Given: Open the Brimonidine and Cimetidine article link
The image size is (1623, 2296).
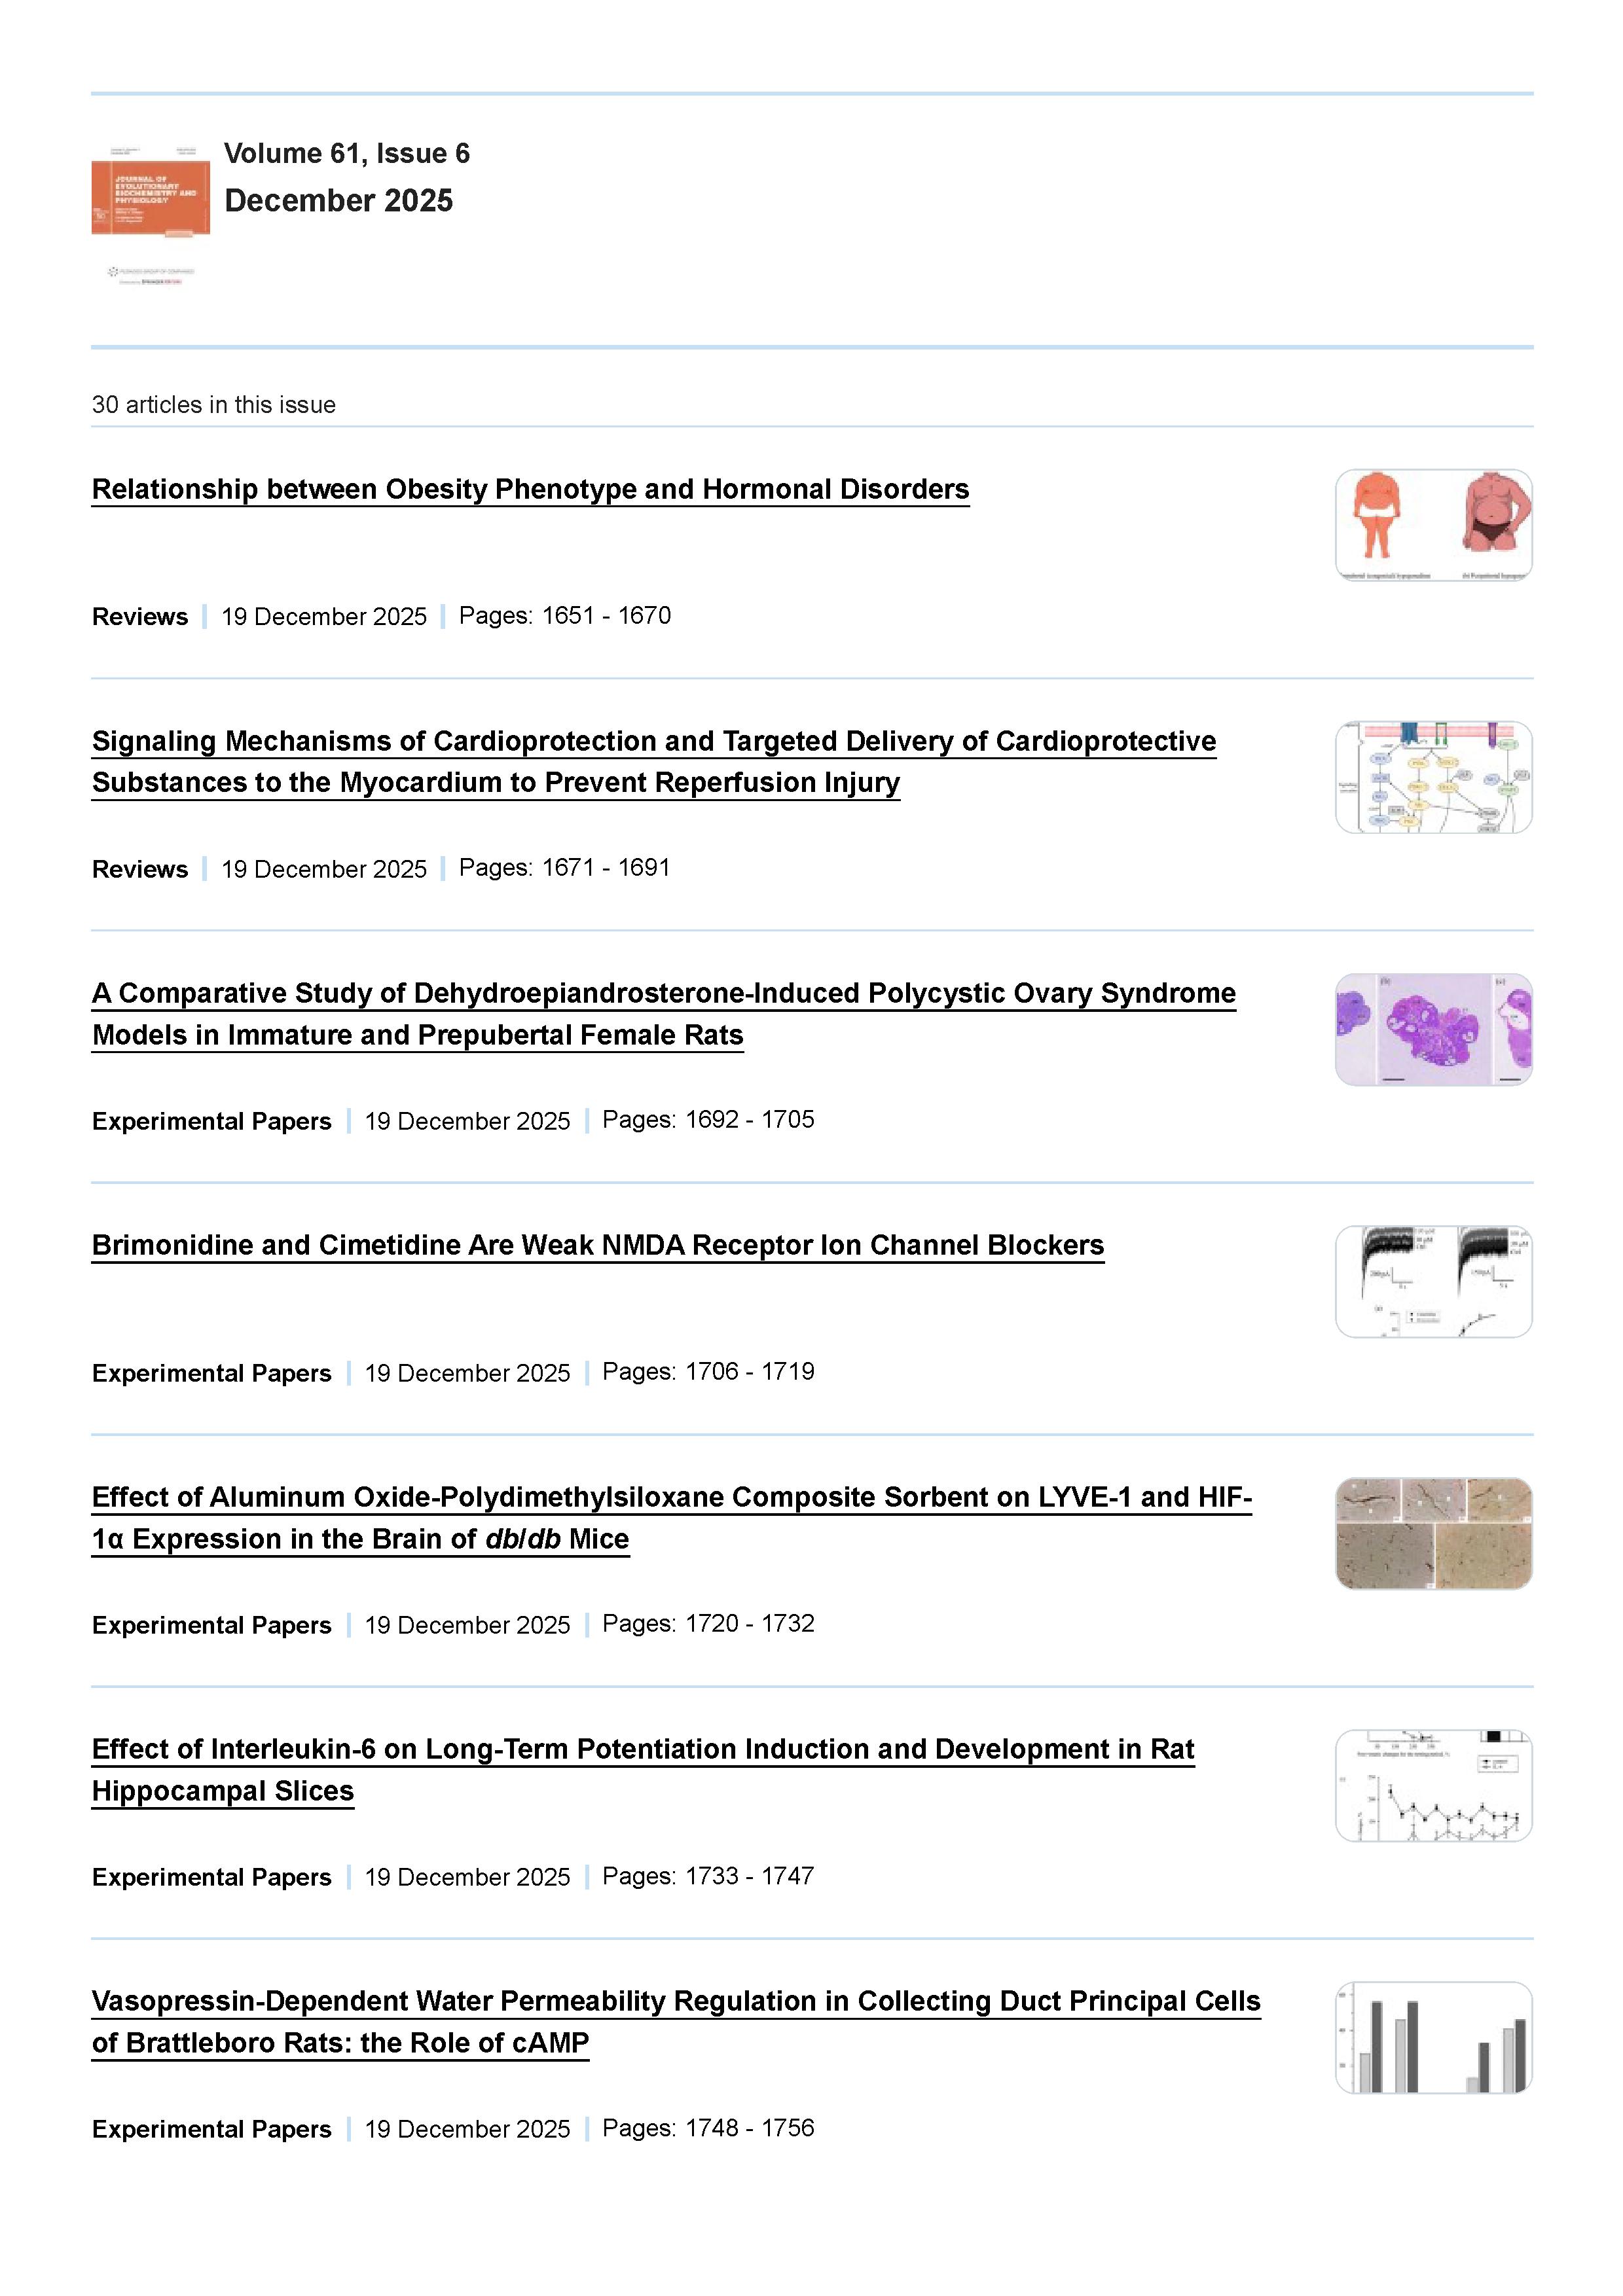Looking at the screenshot, I should [x=597, y=1245].
